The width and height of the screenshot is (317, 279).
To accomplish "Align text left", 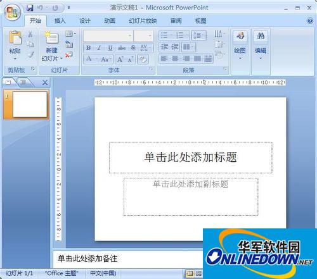I will coord(164,58).
